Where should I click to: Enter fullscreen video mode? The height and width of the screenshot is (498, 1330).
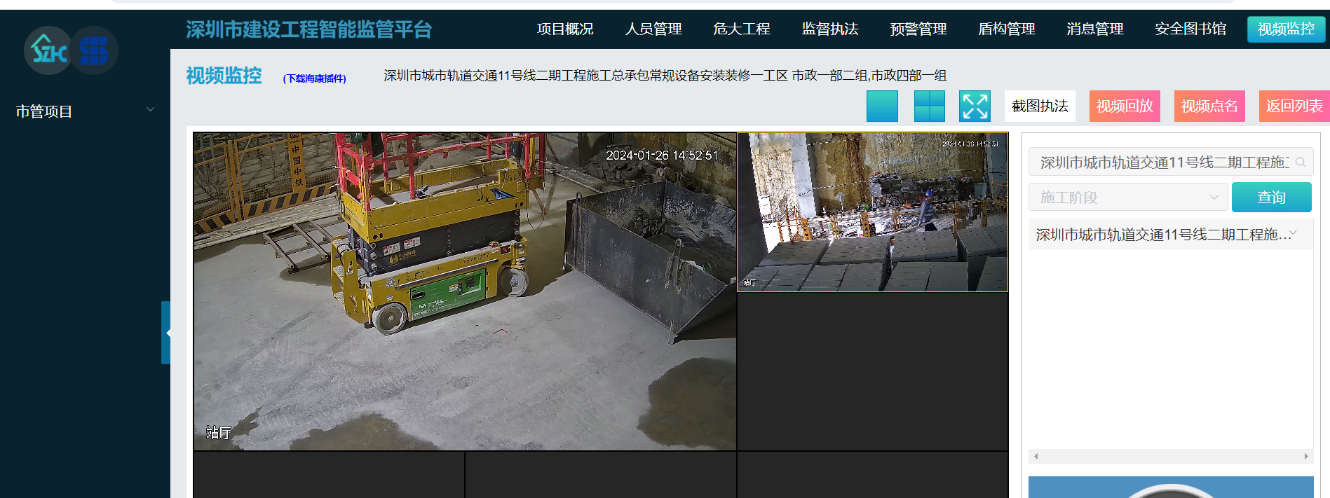point(975,106)
